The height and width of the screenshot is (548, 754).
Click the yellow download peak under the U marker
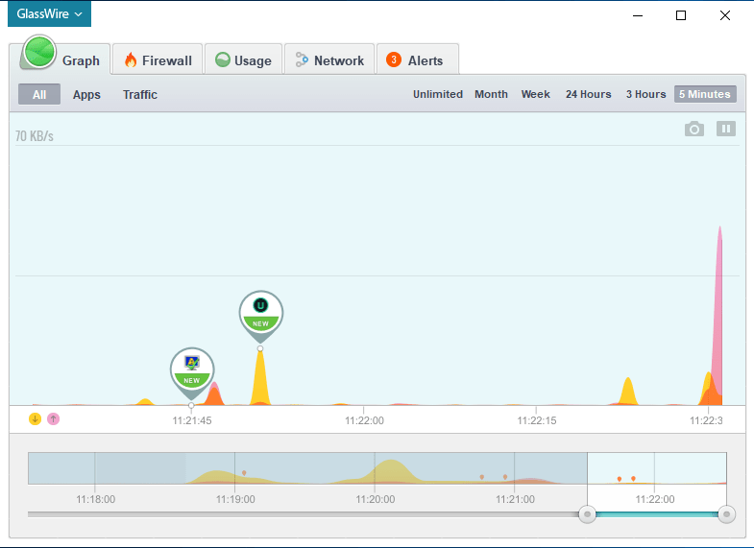click(x=260, y=379)
